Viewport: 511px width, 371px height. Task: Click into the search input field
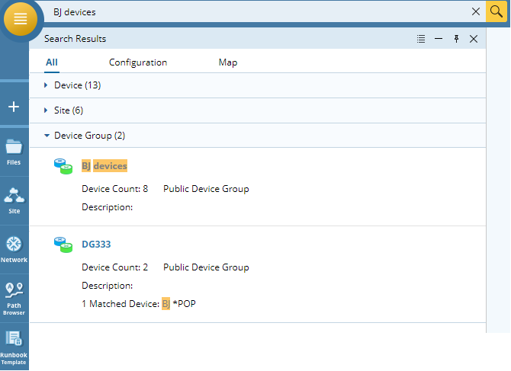pos(252,12)
